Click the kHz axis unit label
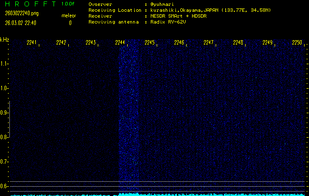 (x=4, y=40)
